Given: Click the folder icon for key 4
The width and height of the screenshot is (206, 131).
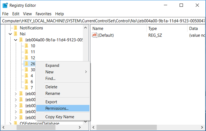Looking at the screenshot, I should (x=26, y=76).
